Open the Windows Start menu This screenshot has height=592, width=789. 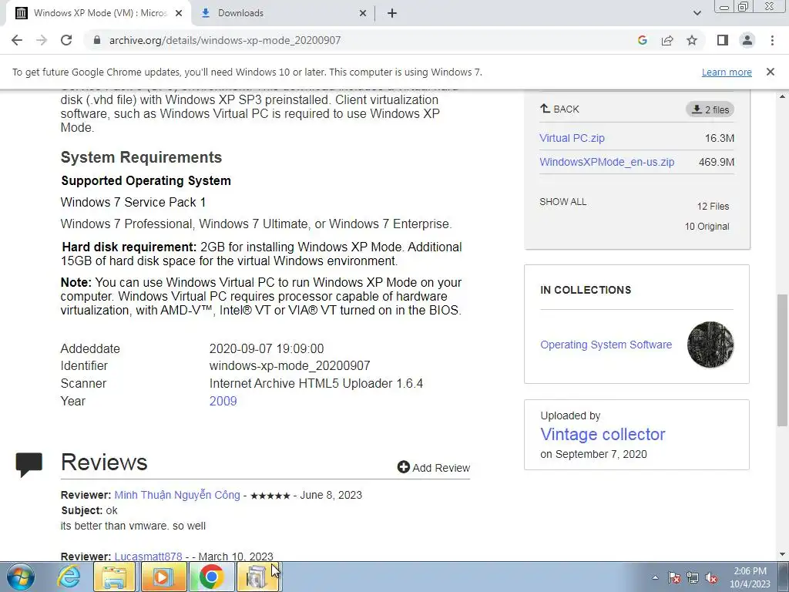pyautogui.click(x=21, y=577)
